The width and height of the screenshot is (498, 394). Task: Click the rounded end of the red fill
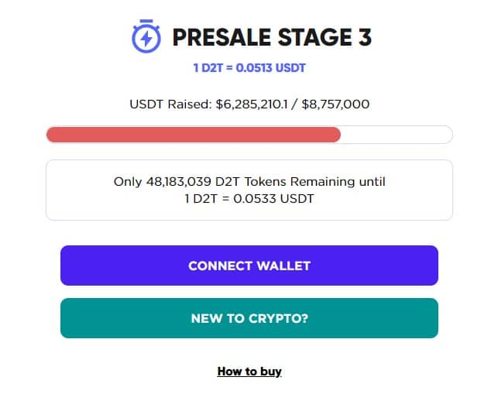pyautogui.click(x=336, y=135)
